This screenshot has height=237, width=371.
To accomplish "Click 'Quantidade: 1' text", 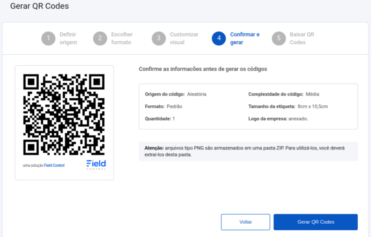I will coord(160,119).
